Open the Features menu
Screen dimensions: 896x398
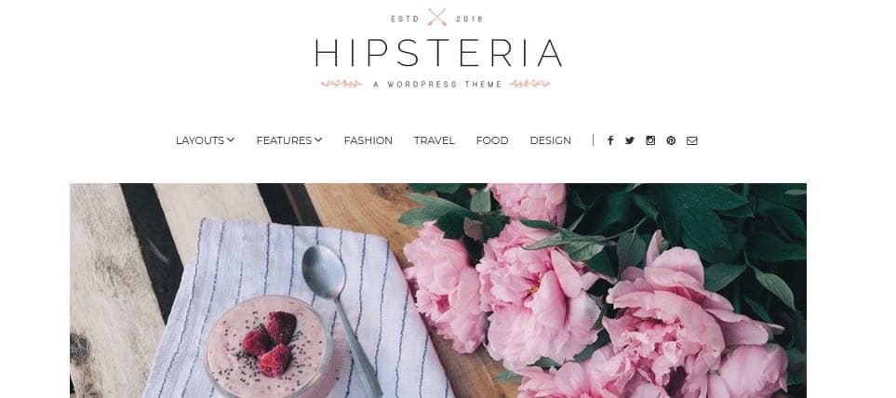click(x=284, y=140)
